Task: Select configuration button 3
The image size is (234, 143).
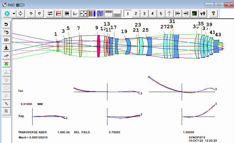Action: [x=144, y=14]
